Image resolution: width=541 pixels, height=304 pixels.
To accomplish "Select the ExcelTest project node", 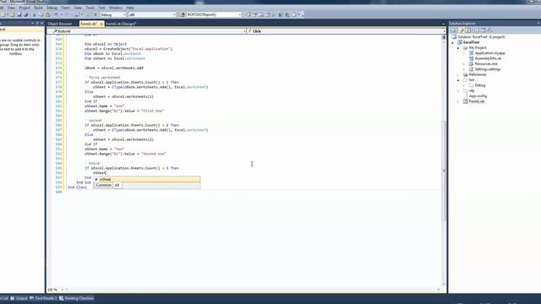I will [472, 42].
